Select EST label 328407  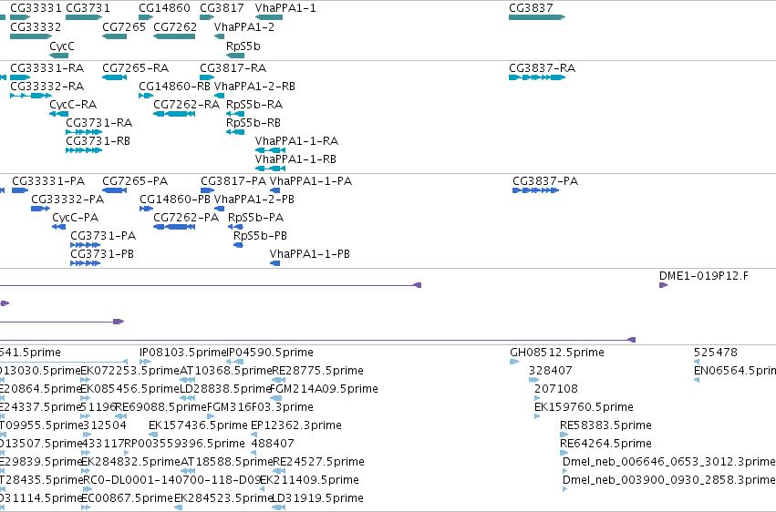click(x=551, y=371)
